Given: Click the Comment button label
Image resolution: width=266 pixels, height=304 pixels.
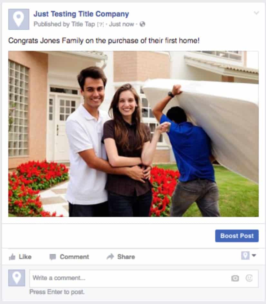Looking at the screenshot, I should click(x=74, y=257).
